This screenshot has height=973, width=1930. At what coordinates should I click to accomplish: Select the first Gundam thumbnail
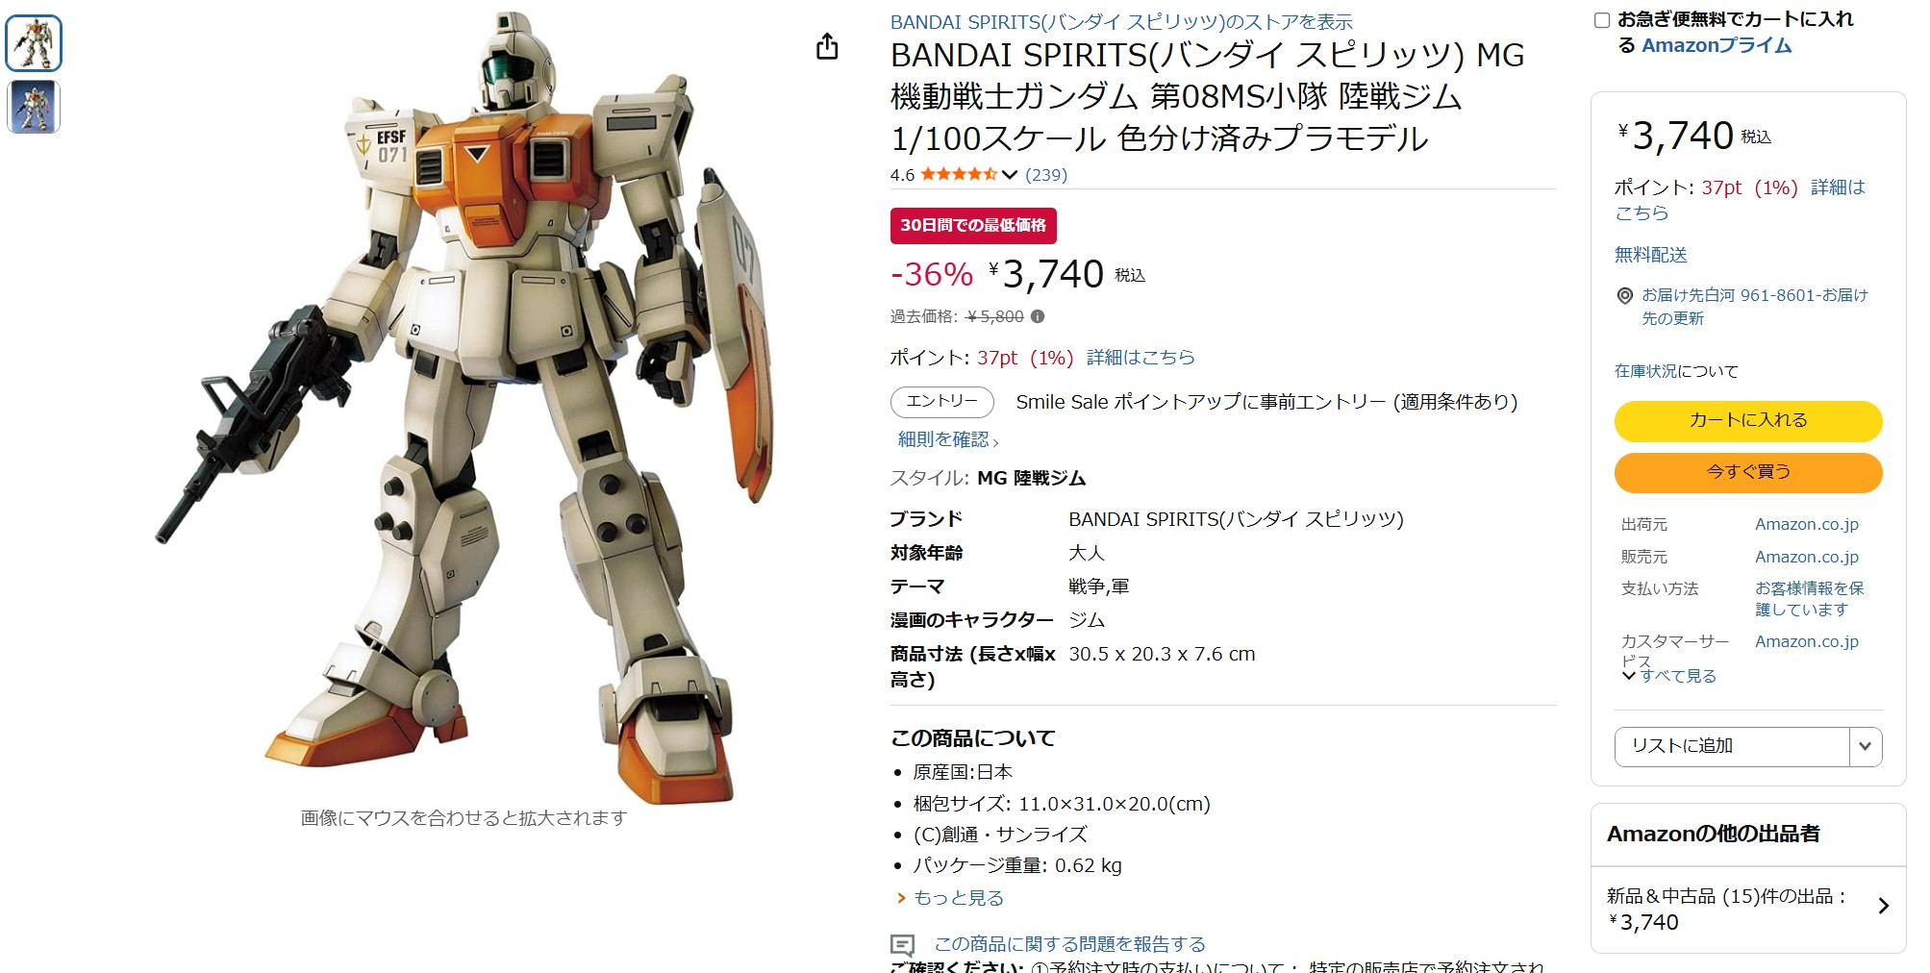click(34, 43)
